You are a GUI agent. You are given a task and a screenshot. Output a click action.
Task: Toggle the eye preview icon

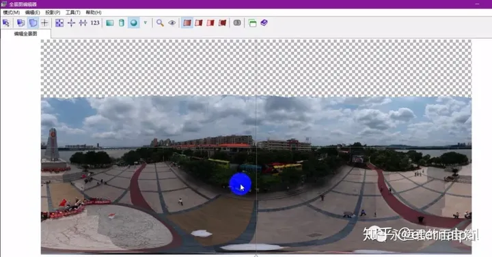172,23
